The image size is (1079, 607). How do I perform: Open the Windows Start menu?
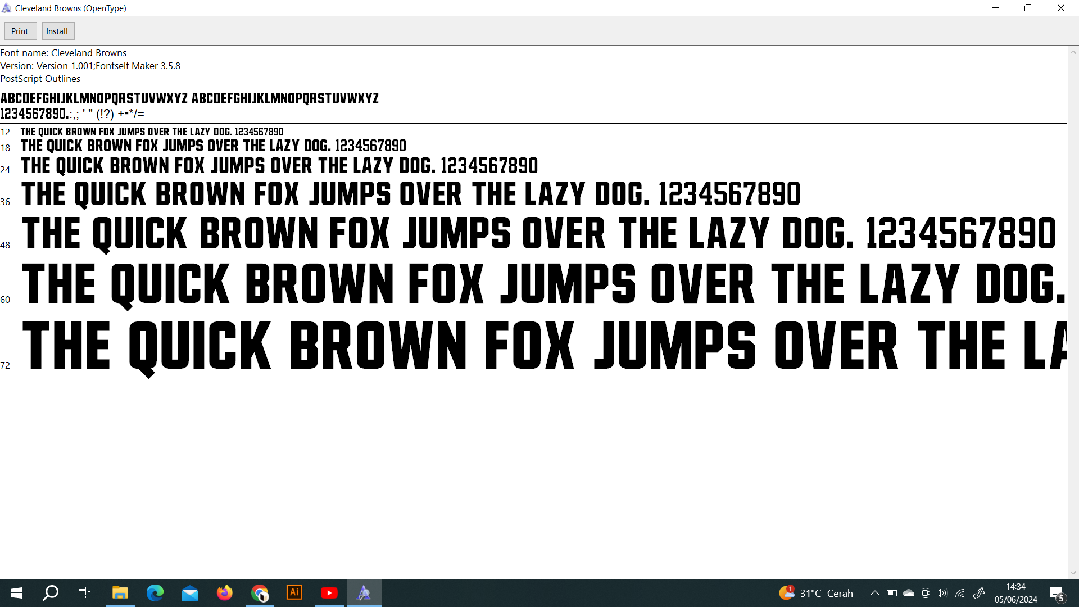(17, 593)
